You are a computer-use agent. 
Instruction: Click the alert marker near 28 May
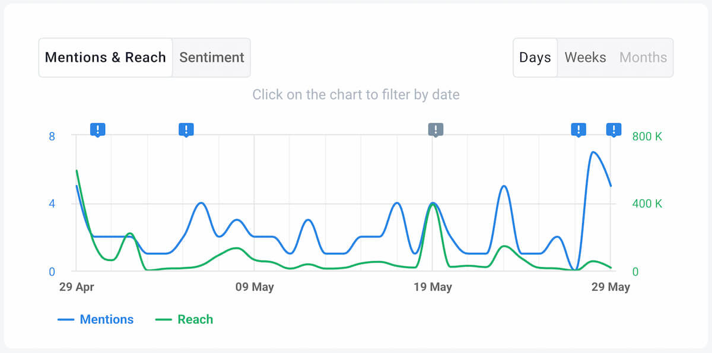pos(578,129)
